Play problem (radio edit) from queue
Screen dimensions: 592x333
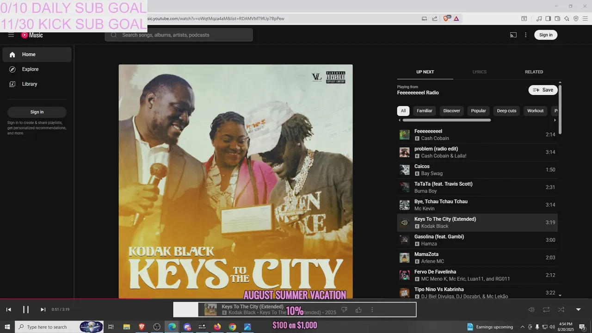pos(477,152)
